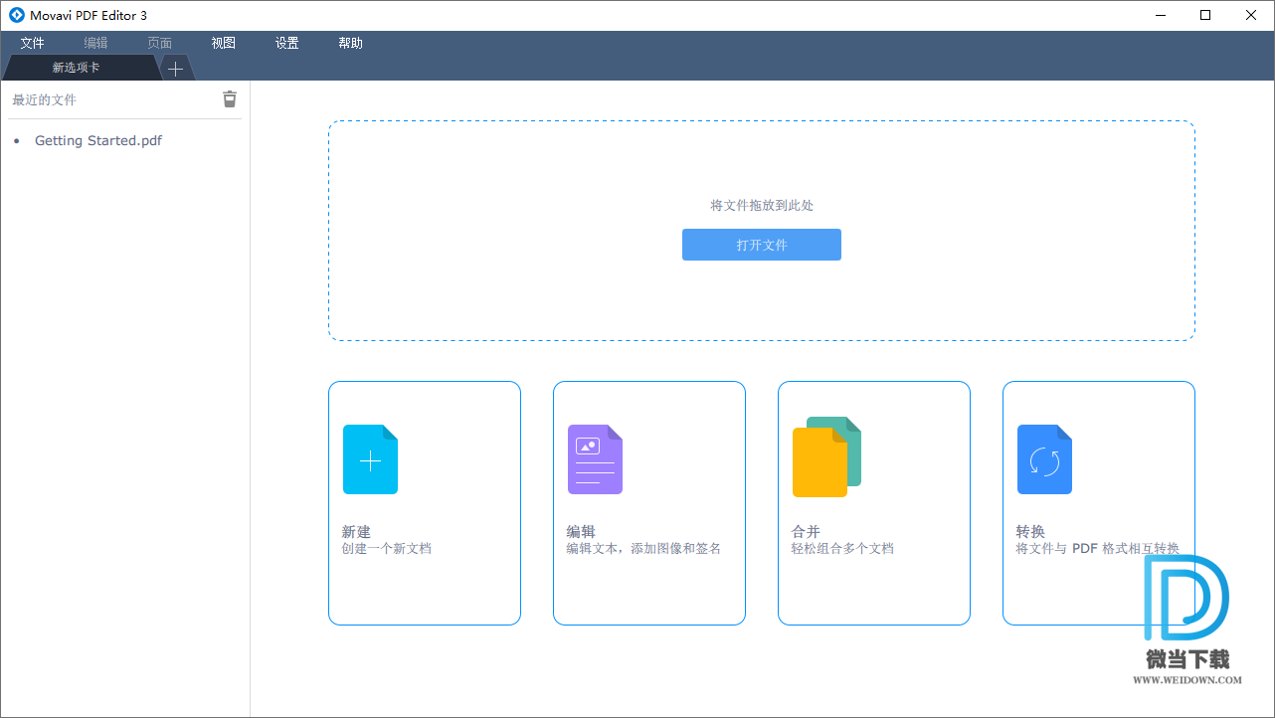Image resolution: width=1275 pixels, height=718 pixels.
Task: Close the Movavi PDF Editor window
Action: tap(1251, 15)
